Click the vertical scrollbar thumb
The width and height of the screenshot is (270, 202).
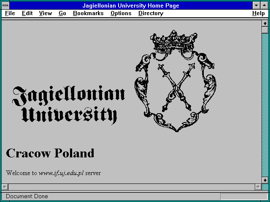[x=265, y=30]
